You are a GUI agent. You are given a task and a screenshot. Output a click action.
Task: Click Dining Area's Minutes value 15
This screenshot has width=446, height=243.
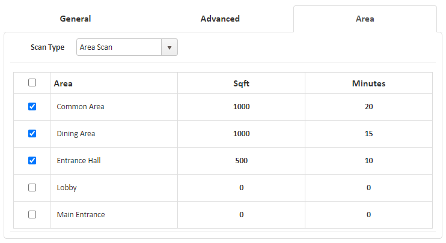368,134
